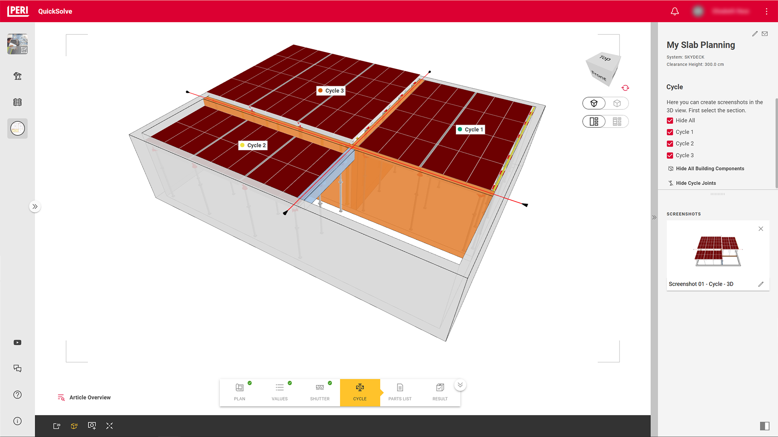Viewport: 778px width, 437px height.
Task: Rotate the view using the orbit arrow icon
Action: point(625,88)
